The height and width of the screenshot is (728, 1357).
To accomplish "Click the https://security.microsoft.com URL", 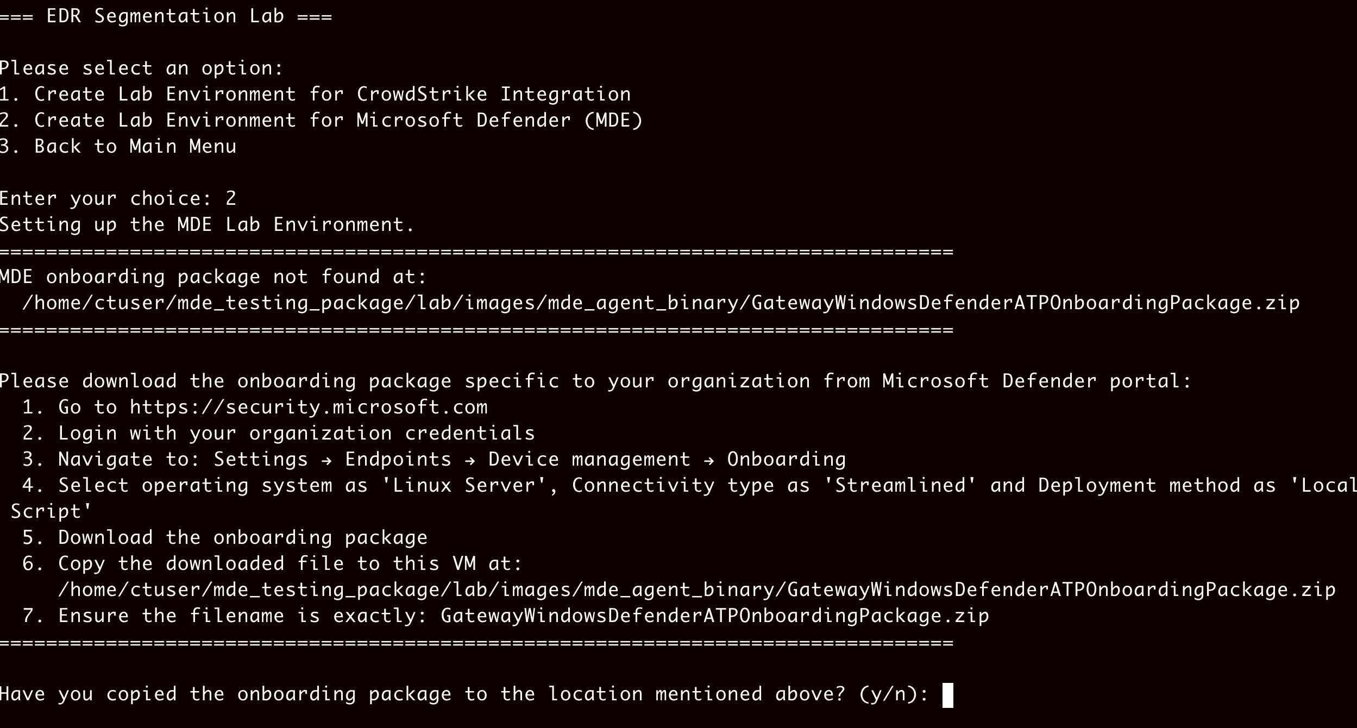I will click(309, 407).
